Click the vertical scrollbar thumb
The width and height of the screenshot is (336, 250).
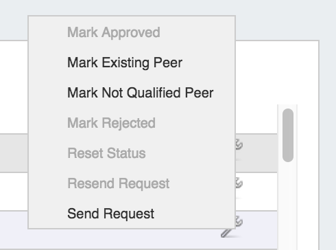tap(288, 135)
